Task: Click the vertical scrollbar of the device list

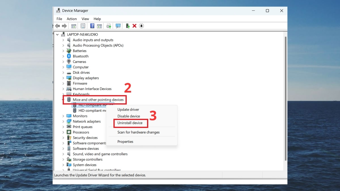Action: [x=285, y=99]
